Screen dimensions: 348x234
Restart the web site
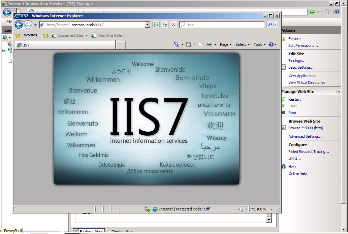pos(294,99)
